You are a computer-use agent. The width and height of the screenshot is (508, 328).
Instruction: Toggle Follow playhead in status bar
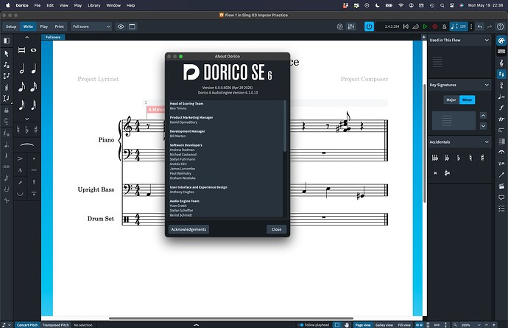314,325
